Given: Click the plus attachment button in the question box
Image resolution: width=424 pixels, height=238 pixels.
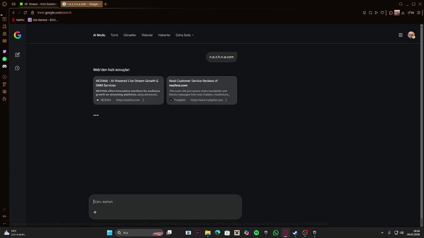Looking at the screenshot, I should 95,212.
